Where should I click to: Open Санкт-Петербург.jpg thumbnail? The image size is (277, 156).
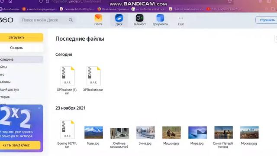(223, 132)
